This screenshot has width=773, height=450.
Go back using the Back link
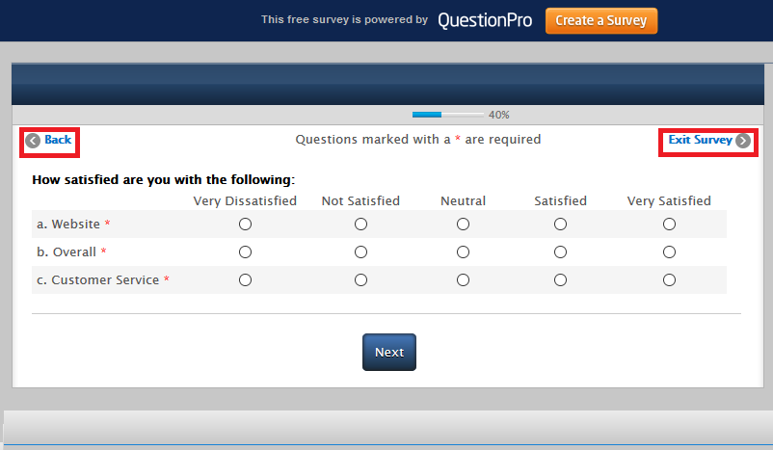pos(58,141)
